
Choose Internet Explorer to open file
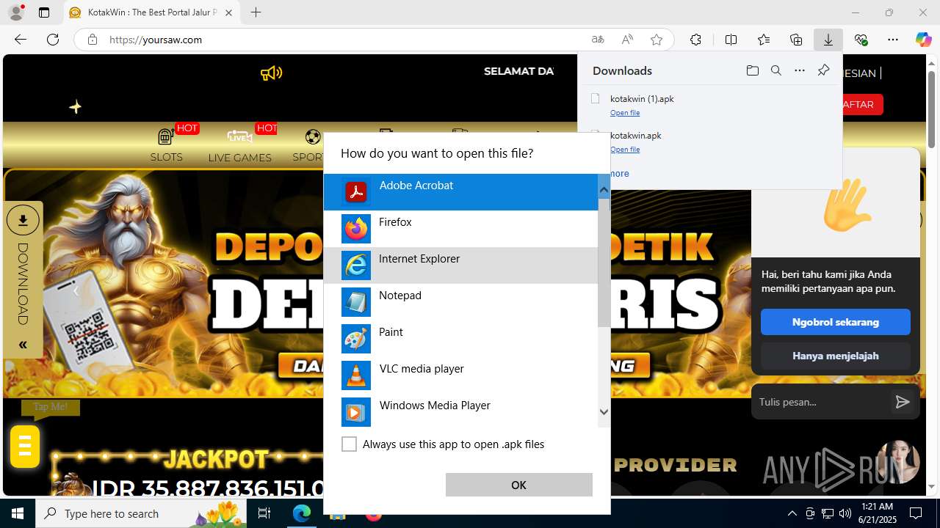click(x=460, y=265)
